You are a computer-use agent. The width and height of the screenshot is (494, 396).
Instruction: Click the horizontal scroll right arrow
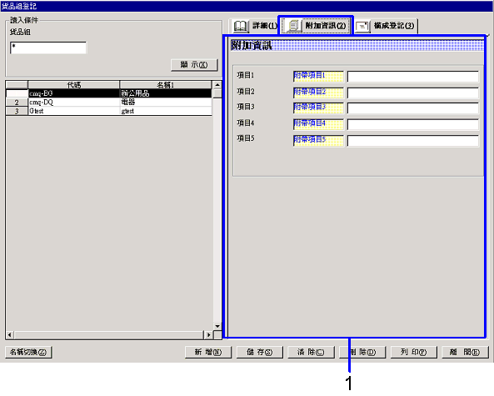(x=208, y=334)
